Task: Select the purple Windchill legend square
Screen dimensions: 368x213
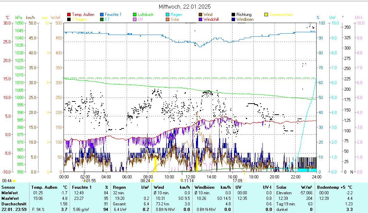Action: tap(200, 19)
